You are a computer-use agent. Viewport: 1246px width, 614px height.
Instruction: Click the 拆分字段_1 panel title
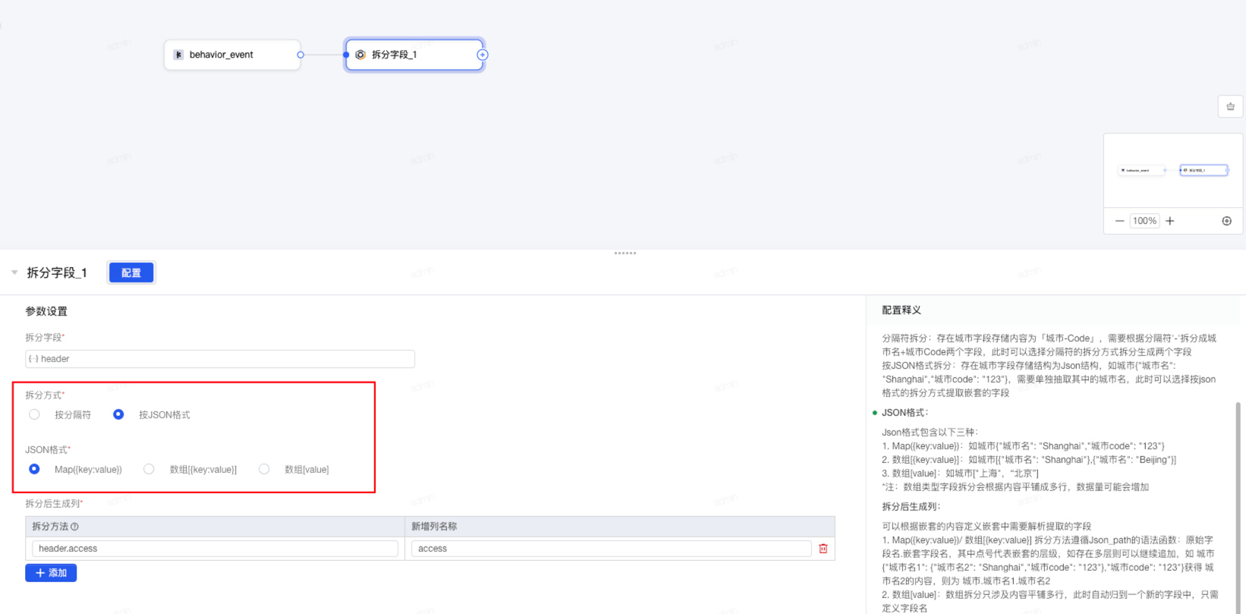tap(57, 272)
